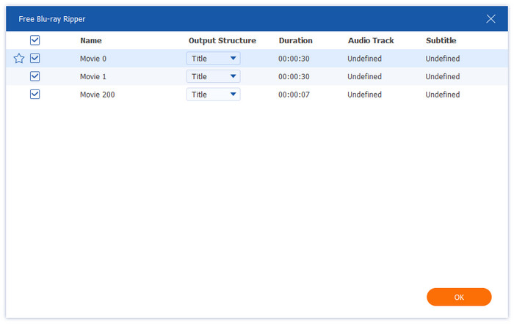This screenshot has width=514, height=324.
Task: Click Undefined audio track for Movie 1
Action: click(366, 76)
